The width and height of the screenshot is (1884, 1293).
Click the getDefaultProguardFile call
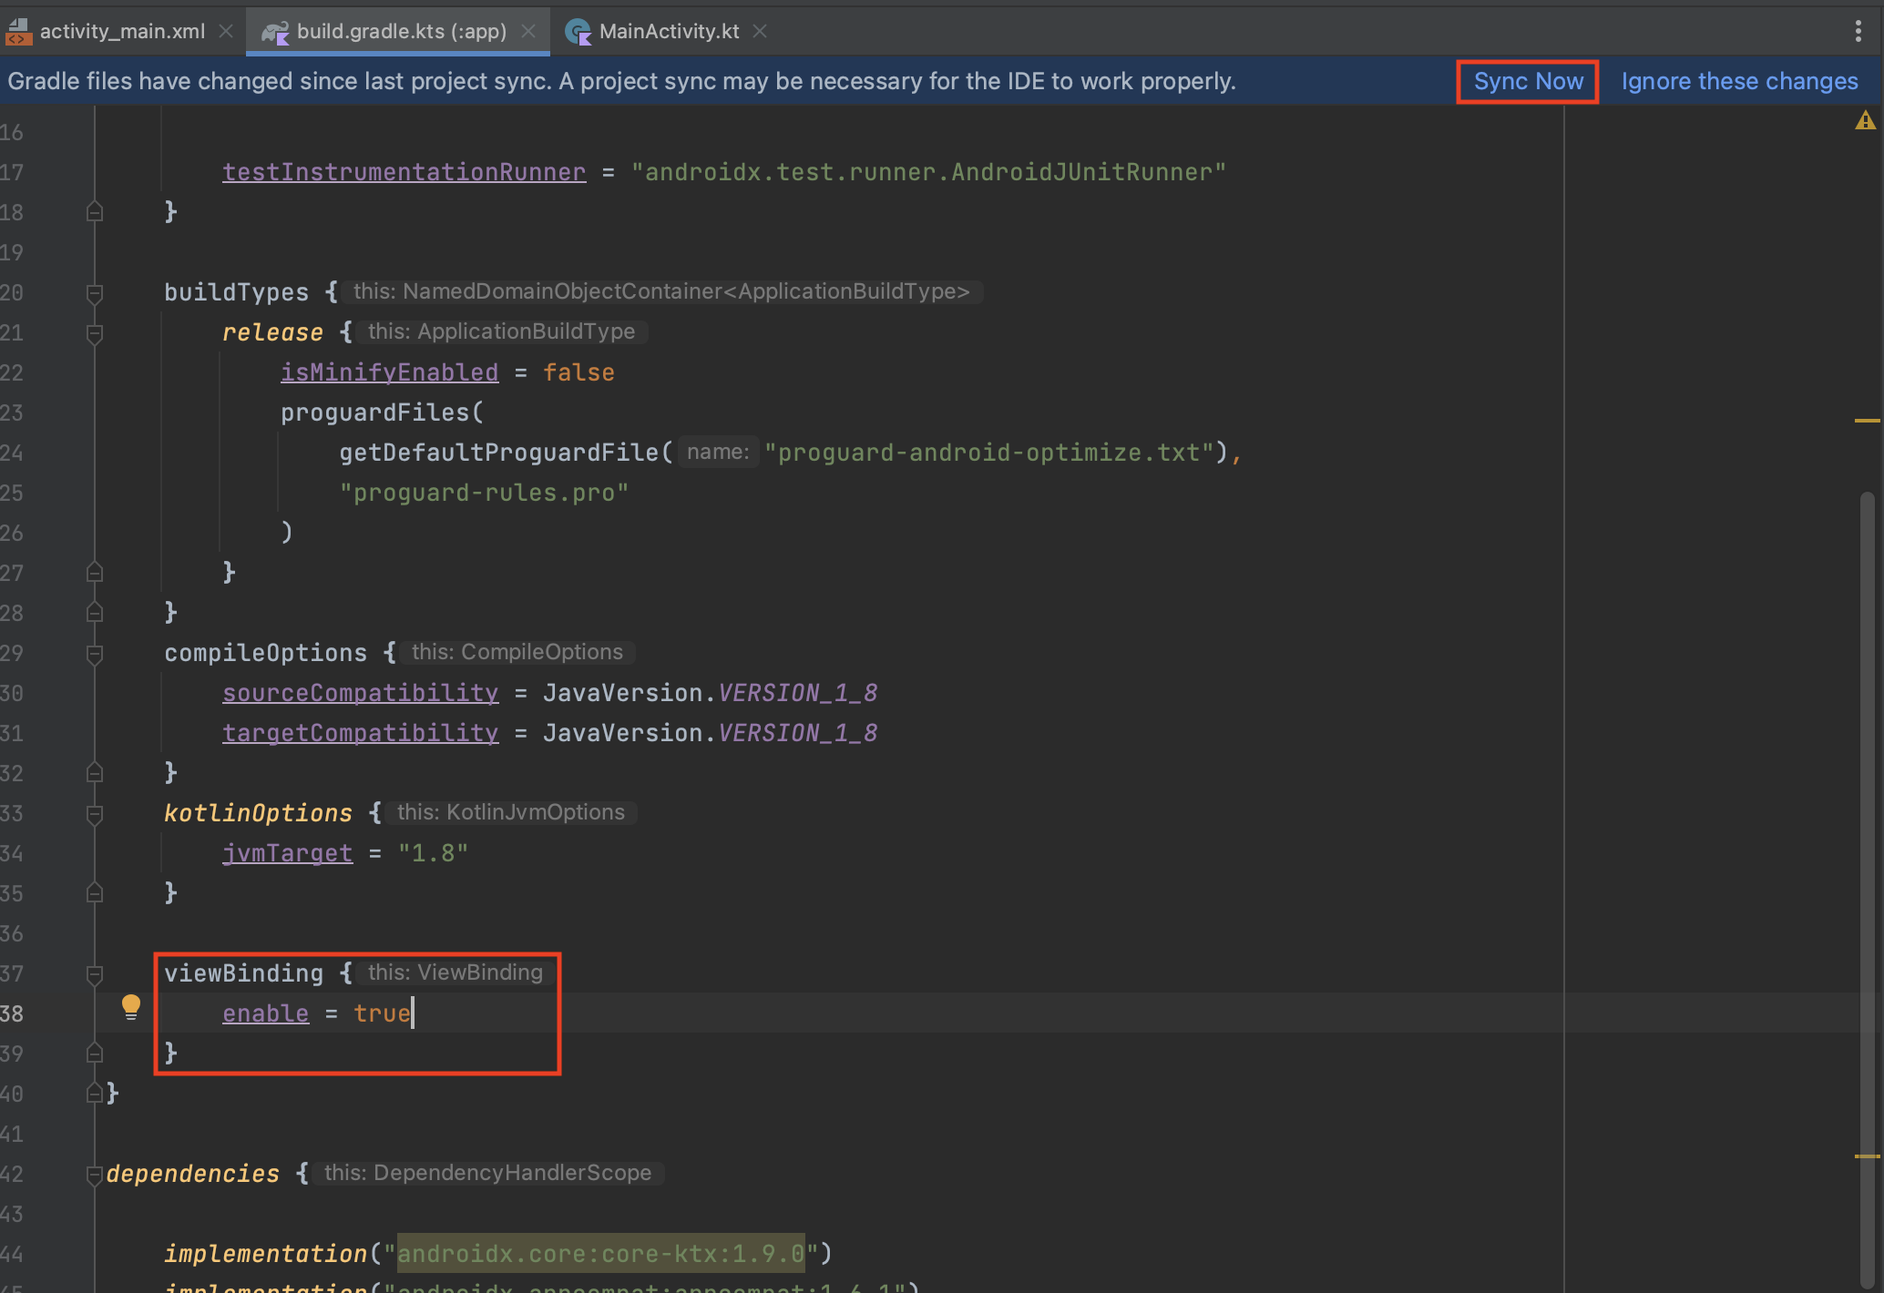(x=498, y=453)
